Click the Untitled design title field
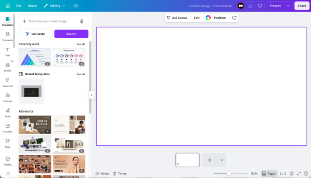The height and width of the screenshot is (178, 311). [x=210, y=6]
